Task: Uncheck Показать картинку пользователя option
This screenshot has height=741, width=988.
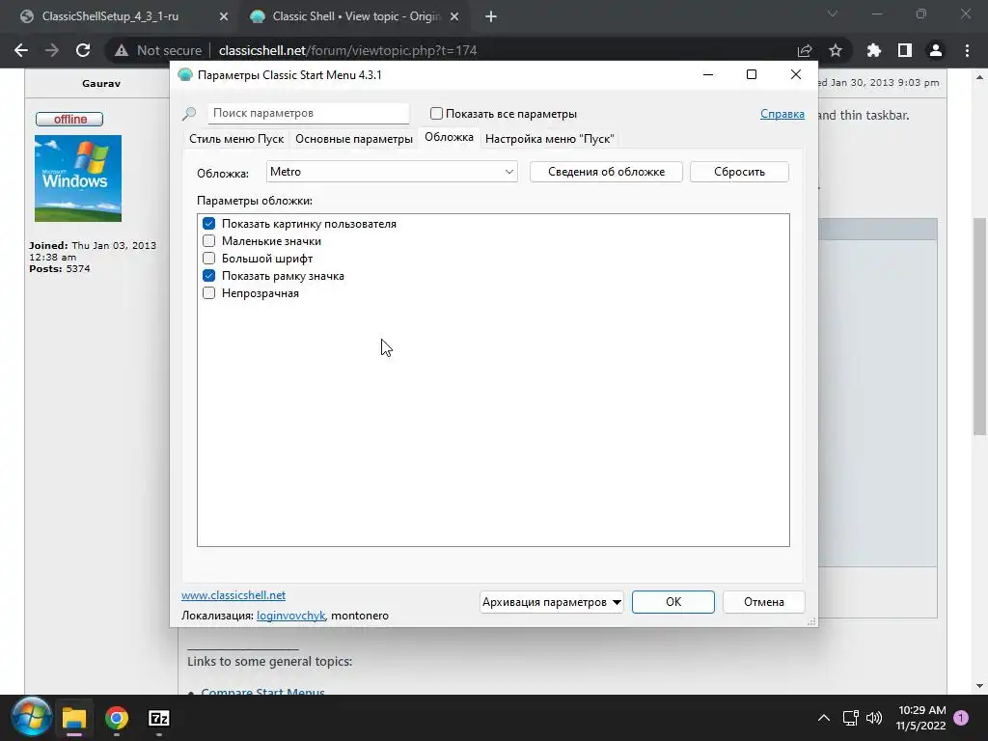Action: pos(208,224)
